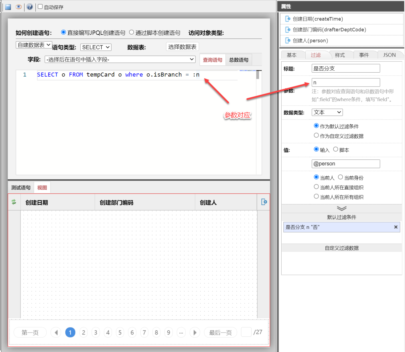This screenshot has height=352, width=405.
Task: Go to previous page arrow in pagination
Action: pyautogui.click(x=56, y=333)
